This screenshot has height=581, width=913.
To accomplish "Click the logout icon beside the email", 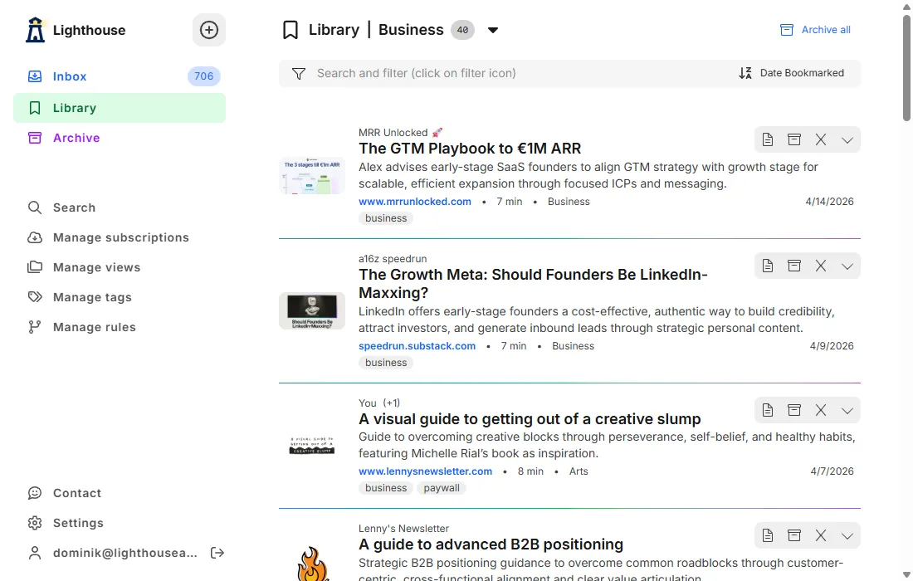I will pyautogui.click(x=217, y=553).
